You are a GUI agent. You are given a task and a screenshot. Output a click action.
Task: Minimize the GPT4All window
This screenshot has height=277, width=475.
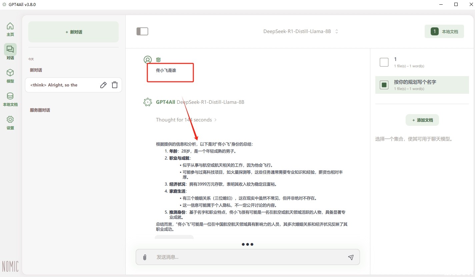441,5
